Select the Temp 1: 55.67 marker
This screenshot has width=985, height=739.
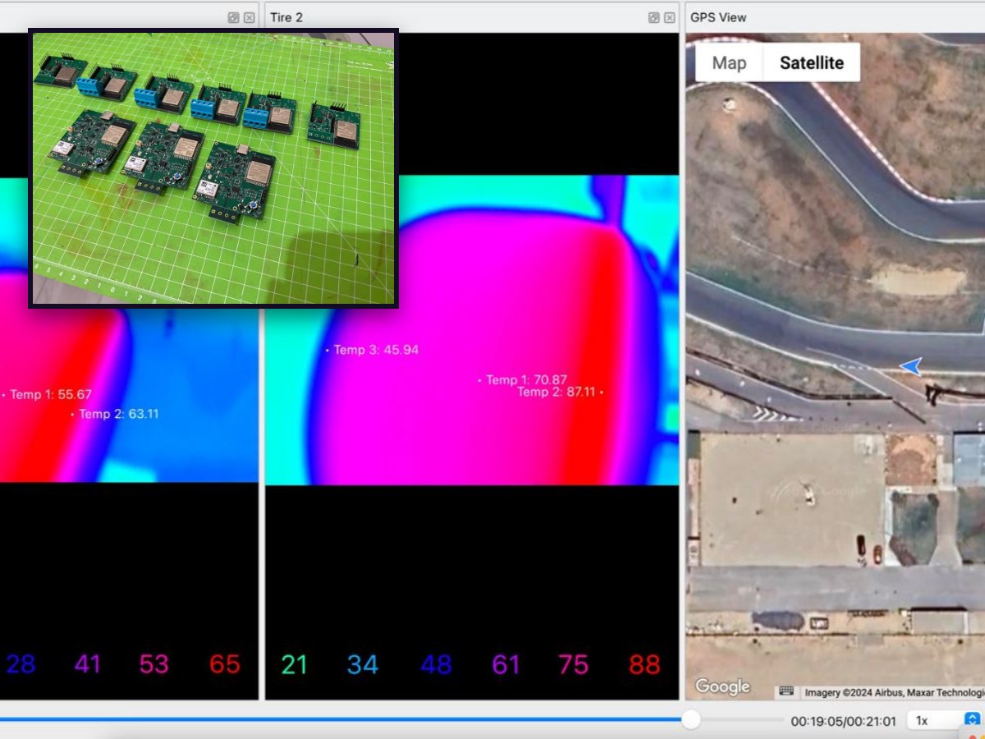(48, 395)
